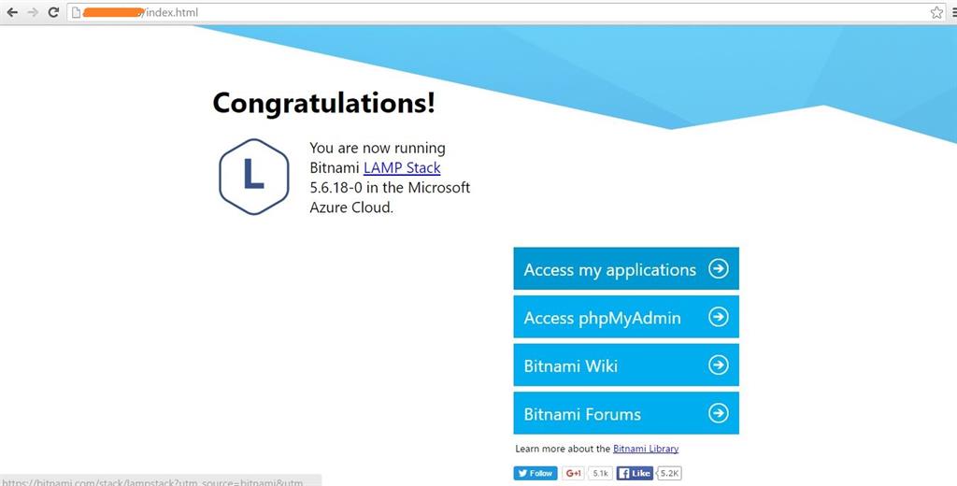957x486 pixels.
Task: Open the Bitnami Wiki button
Action: pyautogui.click(x=626, y=365)
